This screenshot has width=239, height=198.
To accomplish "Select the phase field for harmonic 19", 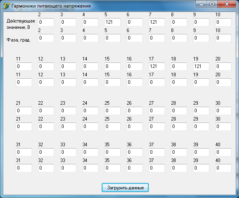I will coord(201,82).
